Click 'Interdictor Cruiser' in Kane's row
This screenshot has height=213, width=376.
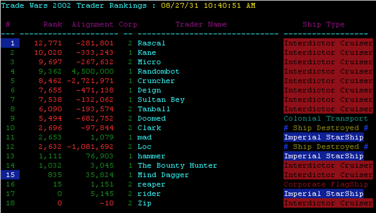pos(328,52)
